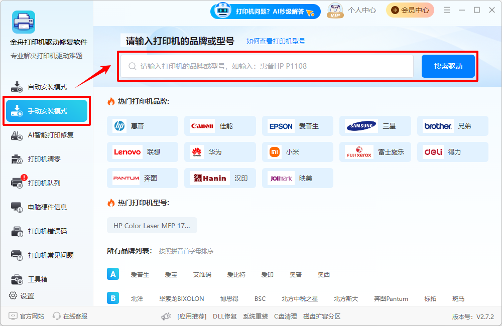
Task: Open brand 艾维码 in list
Action: tap(202, 274)
